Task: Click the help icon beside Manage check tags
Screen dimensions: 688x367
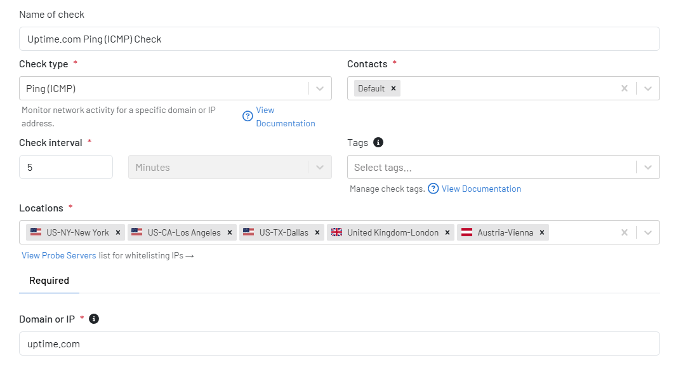Action: pos(433,189)
